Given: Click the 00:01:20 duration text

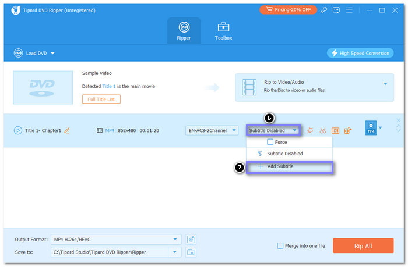Looking at the screenshot, I should tap(149, 130).
